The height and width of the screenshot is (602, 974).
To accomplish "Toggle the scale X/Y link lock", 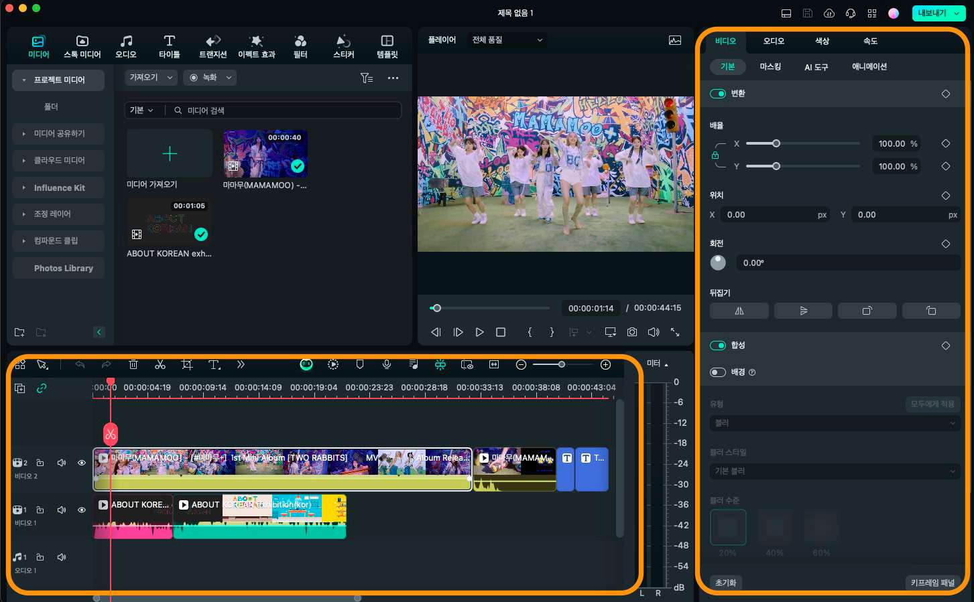I will (x=715, y=155).
